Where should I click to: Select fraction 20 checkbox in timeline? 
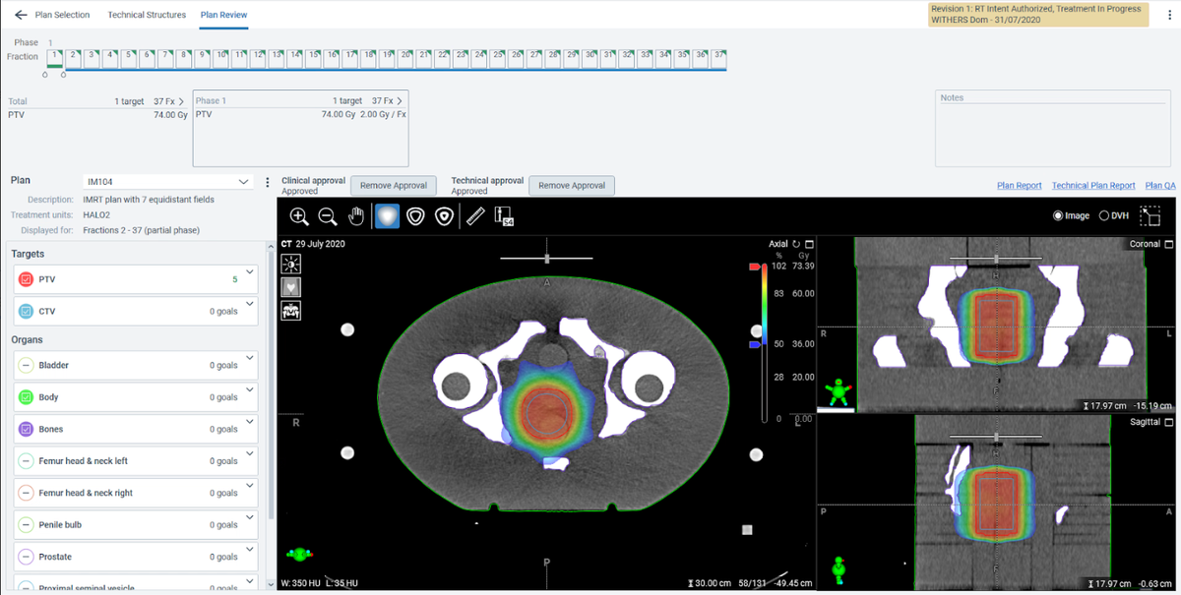(x=405, y=58)
